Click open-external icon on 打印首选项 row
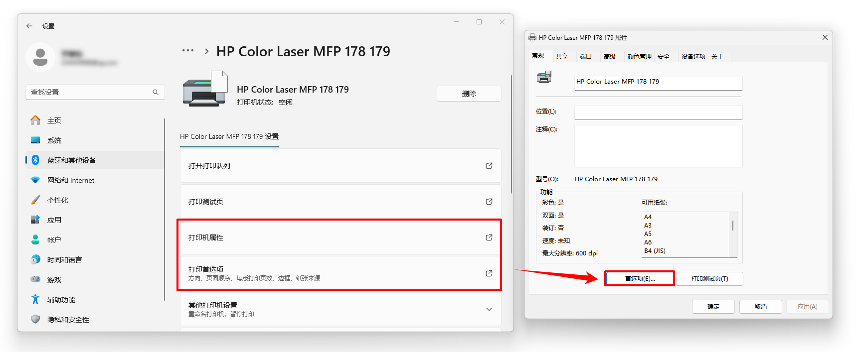 (x=489, y=273)
